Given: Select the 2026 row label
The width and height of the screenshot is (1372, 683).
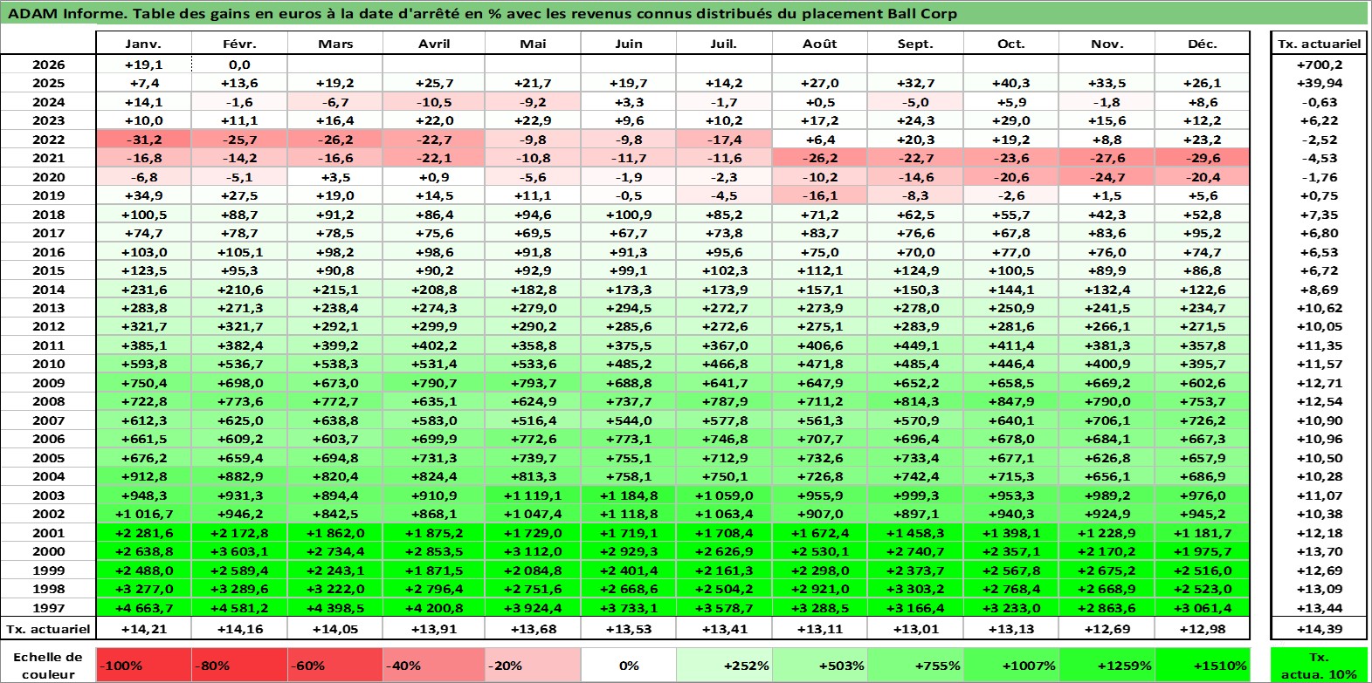Looking at the screenshot, I should click(x=48, y=65).
